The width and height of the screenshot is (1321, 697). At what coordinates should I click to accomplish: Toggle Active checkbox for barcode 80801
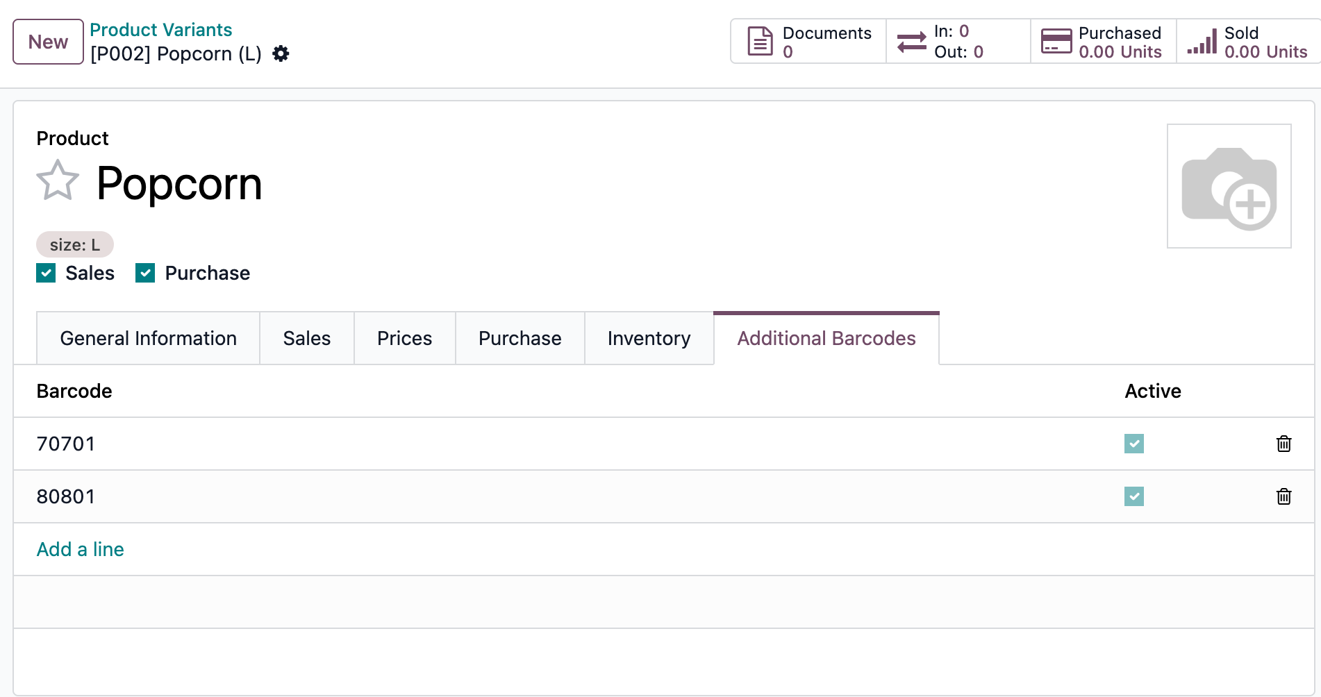click(1133, 496)
